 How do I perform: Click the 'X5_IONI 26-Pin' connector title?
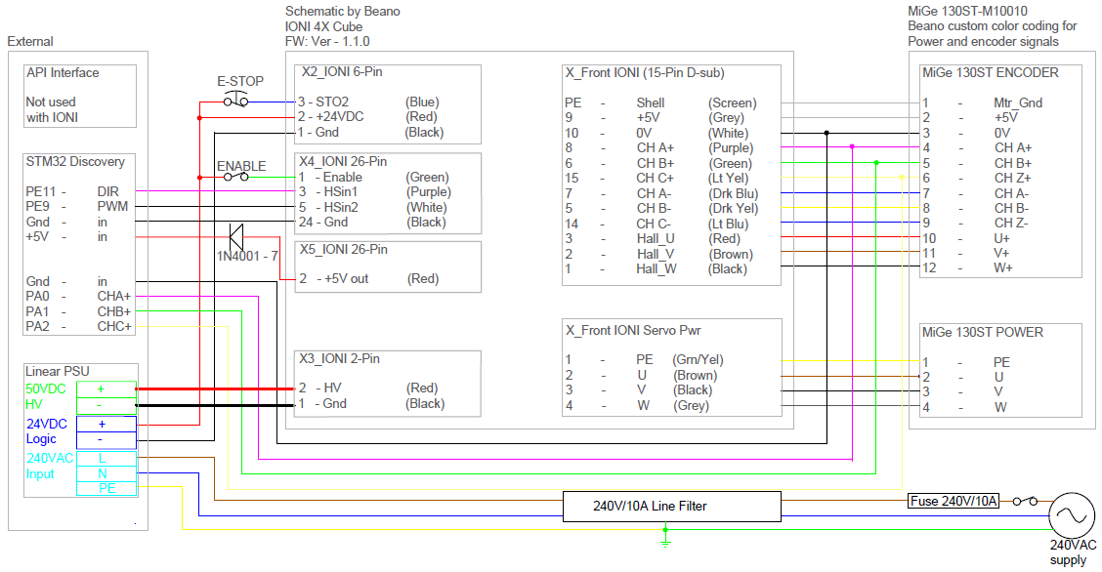click(344, 249)
